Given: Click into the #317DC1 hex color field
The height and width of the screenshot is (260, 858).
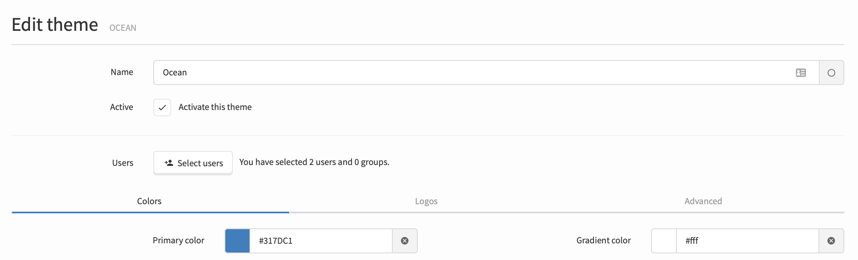Looking at the screenshot, I should pos(321,241).
